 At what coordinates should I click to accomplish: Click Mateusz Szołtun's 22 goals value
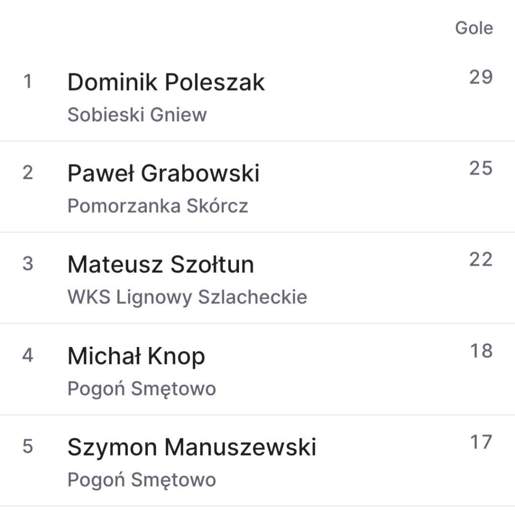coord(481,260)
